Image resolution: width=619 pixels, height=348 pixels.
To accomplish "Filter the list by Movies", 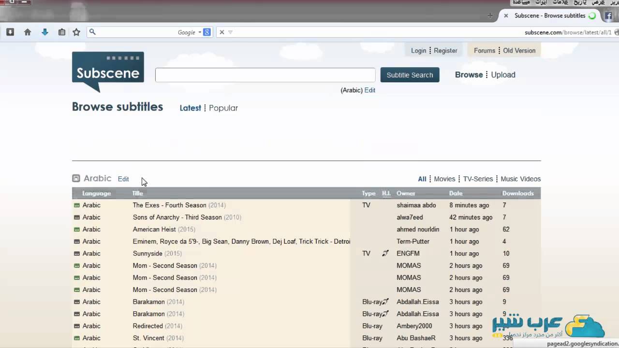I will [444, 179].
